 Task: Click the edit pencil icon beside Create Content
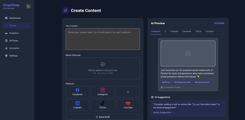[65, 10]
